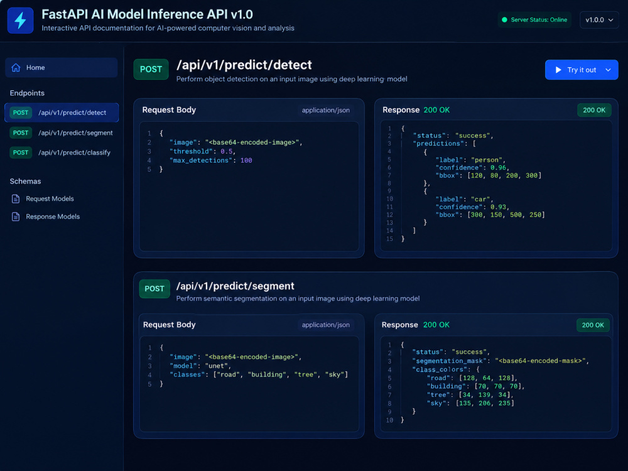This screenshot has height=471, width=628.
Task: Click the play icon in Try it out
Action: point(558,70)
